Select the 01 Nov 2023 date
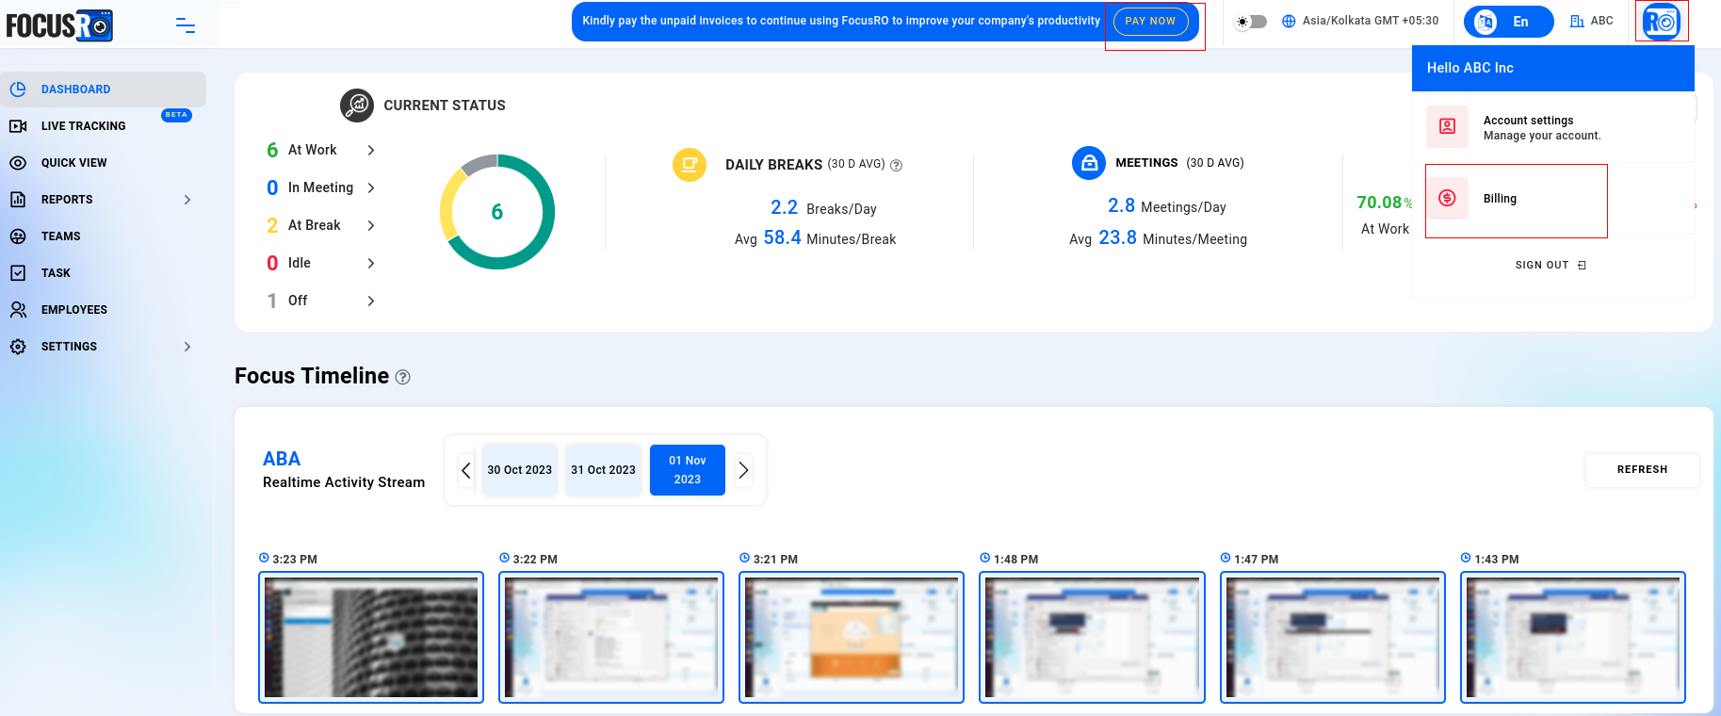1721x716 pixels. 688,470
